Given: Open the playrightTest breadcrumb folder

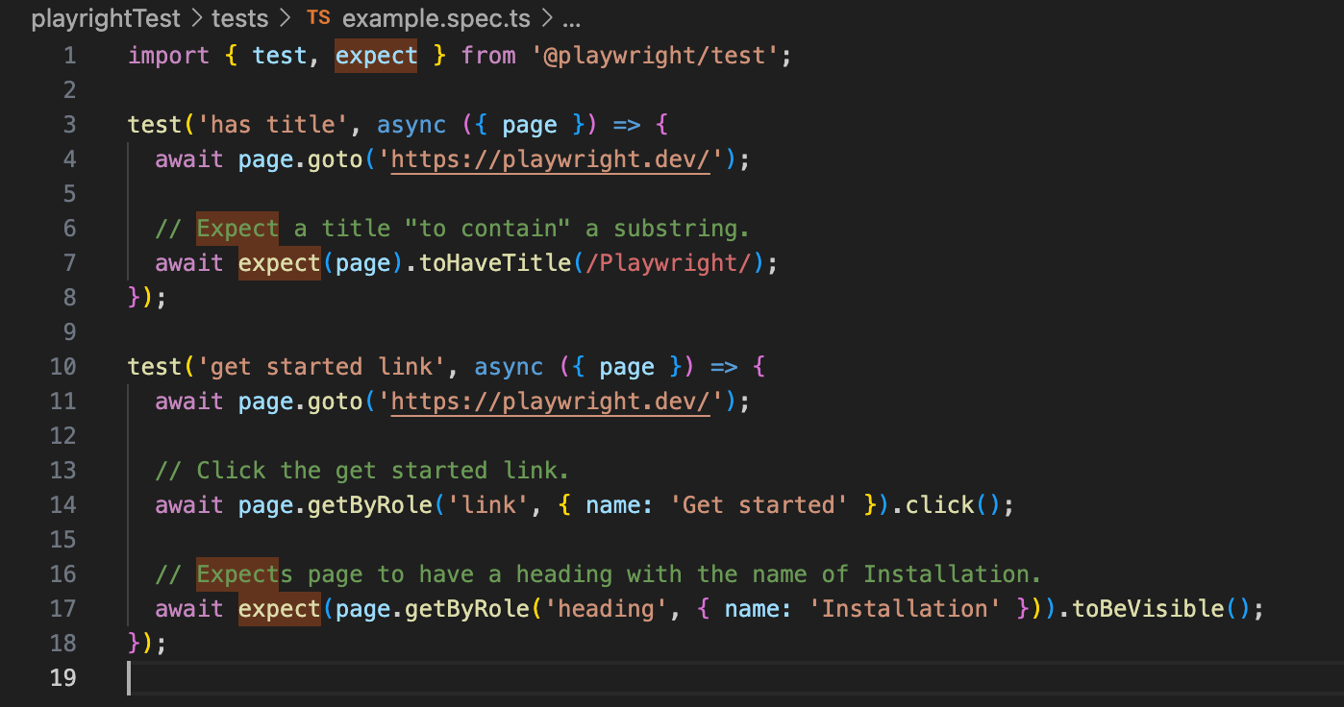Looking at the screenshot, I should coord(105,18).
